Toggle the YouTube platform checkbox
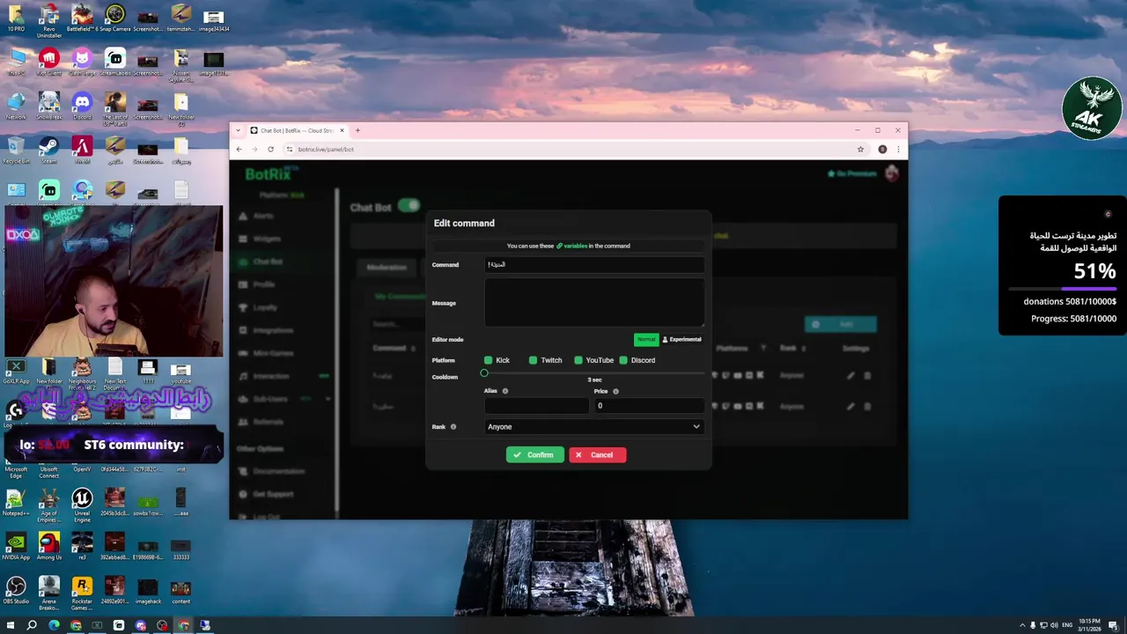 point(578,360)
